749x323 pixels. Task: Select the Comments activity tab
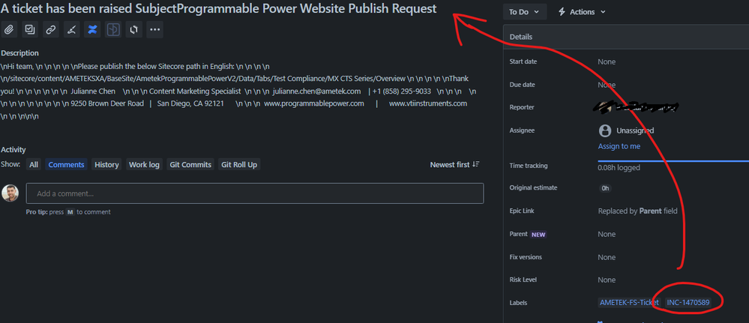tap(67, 164)
